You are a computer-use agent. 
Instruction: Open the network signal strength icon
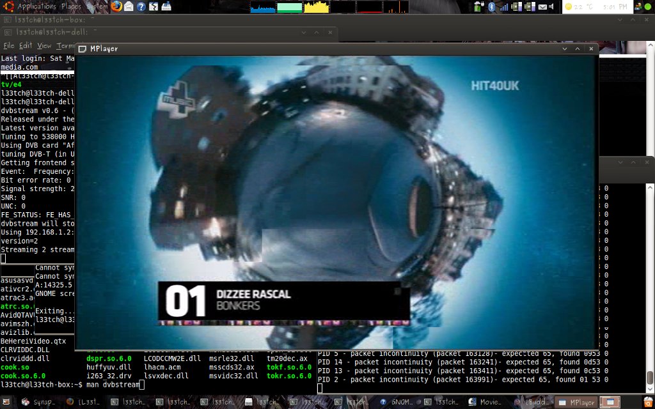[504, 6]
